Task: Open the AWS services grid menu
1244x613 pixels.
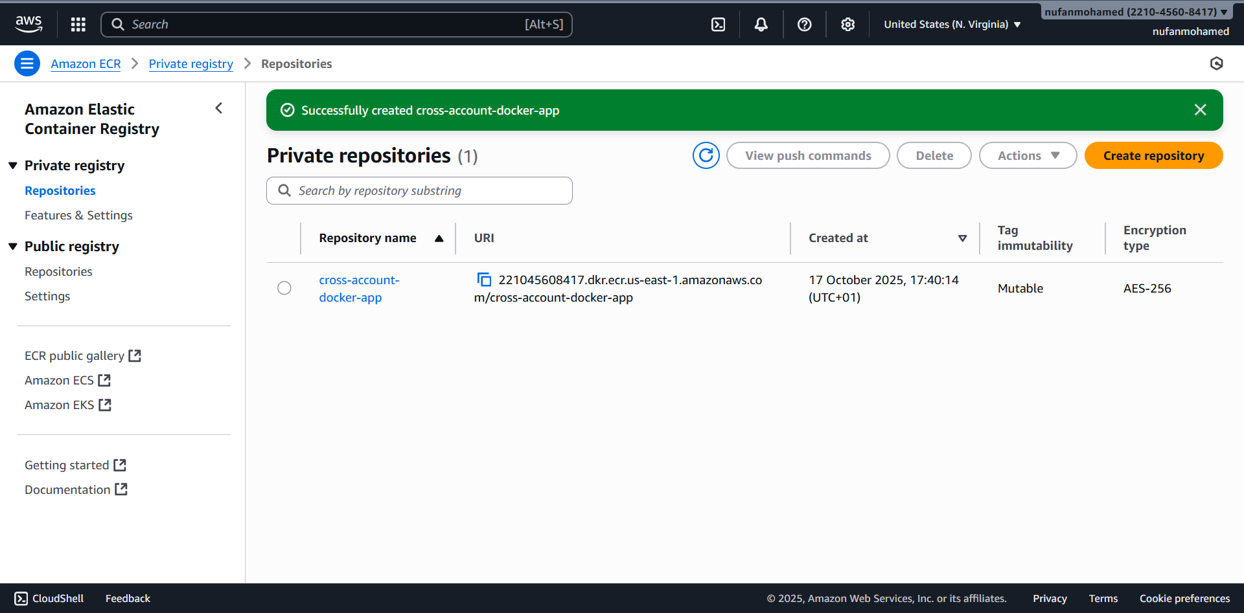Action: click(78, 25)
